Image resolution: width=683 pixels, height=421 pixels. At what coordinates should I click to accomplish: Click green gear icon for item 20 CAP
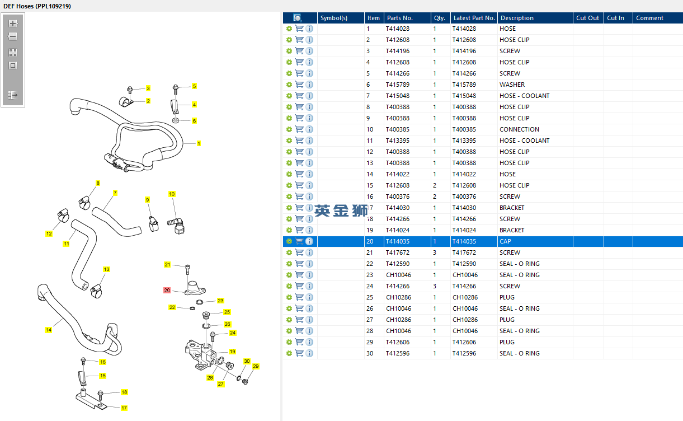tap(289, 241)
